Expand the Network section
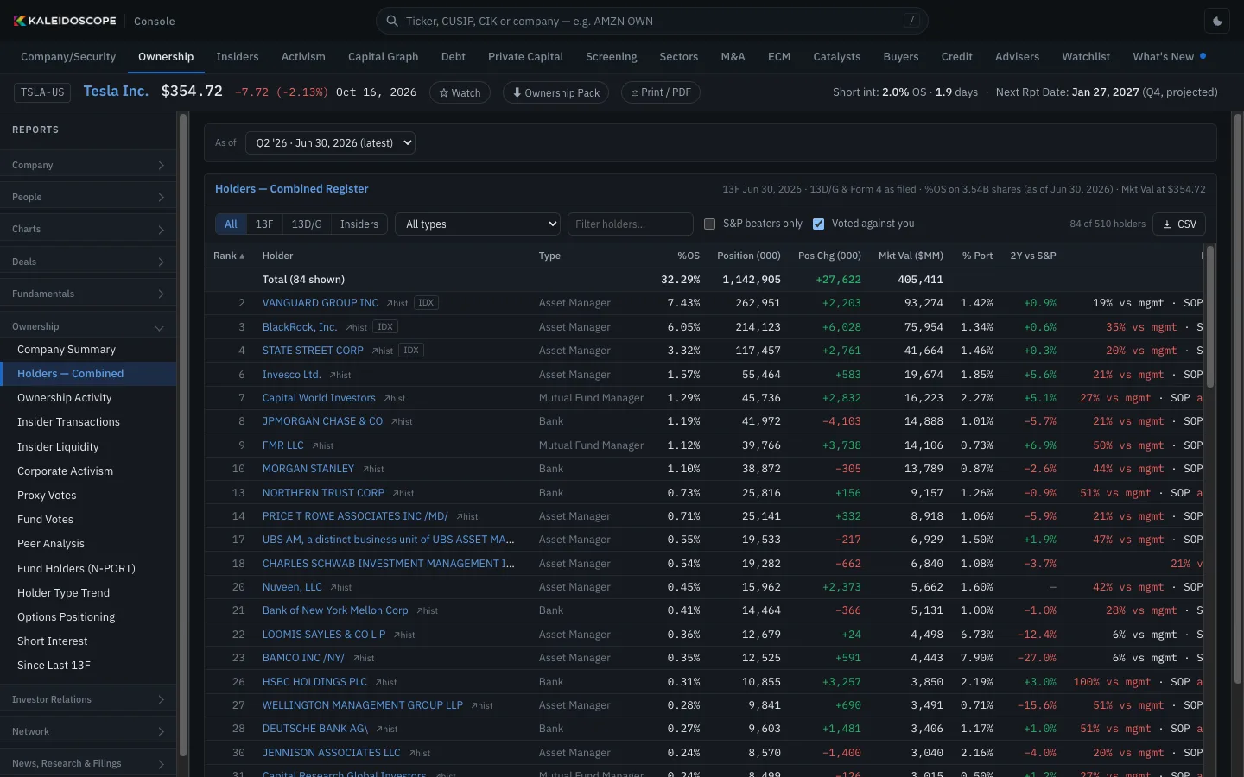1244x777 pixels. tap(88, 731)
